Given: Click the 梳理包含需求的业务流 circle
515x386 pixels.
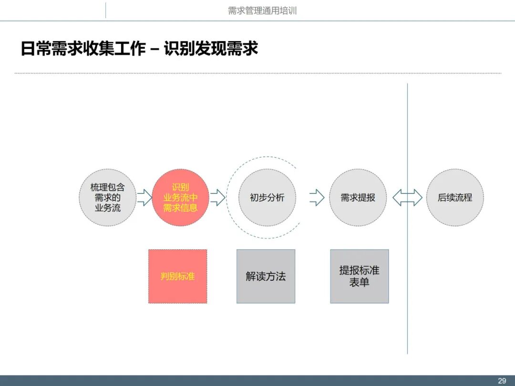Looking at the screenshot, I should [107, 197].
